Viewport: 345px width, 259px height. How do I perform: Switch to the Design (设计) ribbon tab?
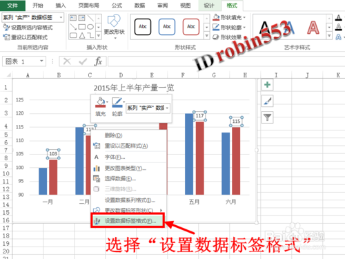pos(209,6)
